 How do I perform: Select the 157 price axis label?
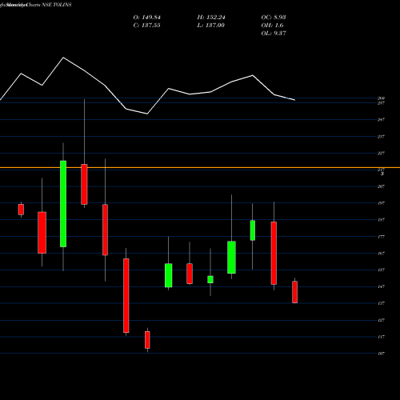tap(381, 270)
